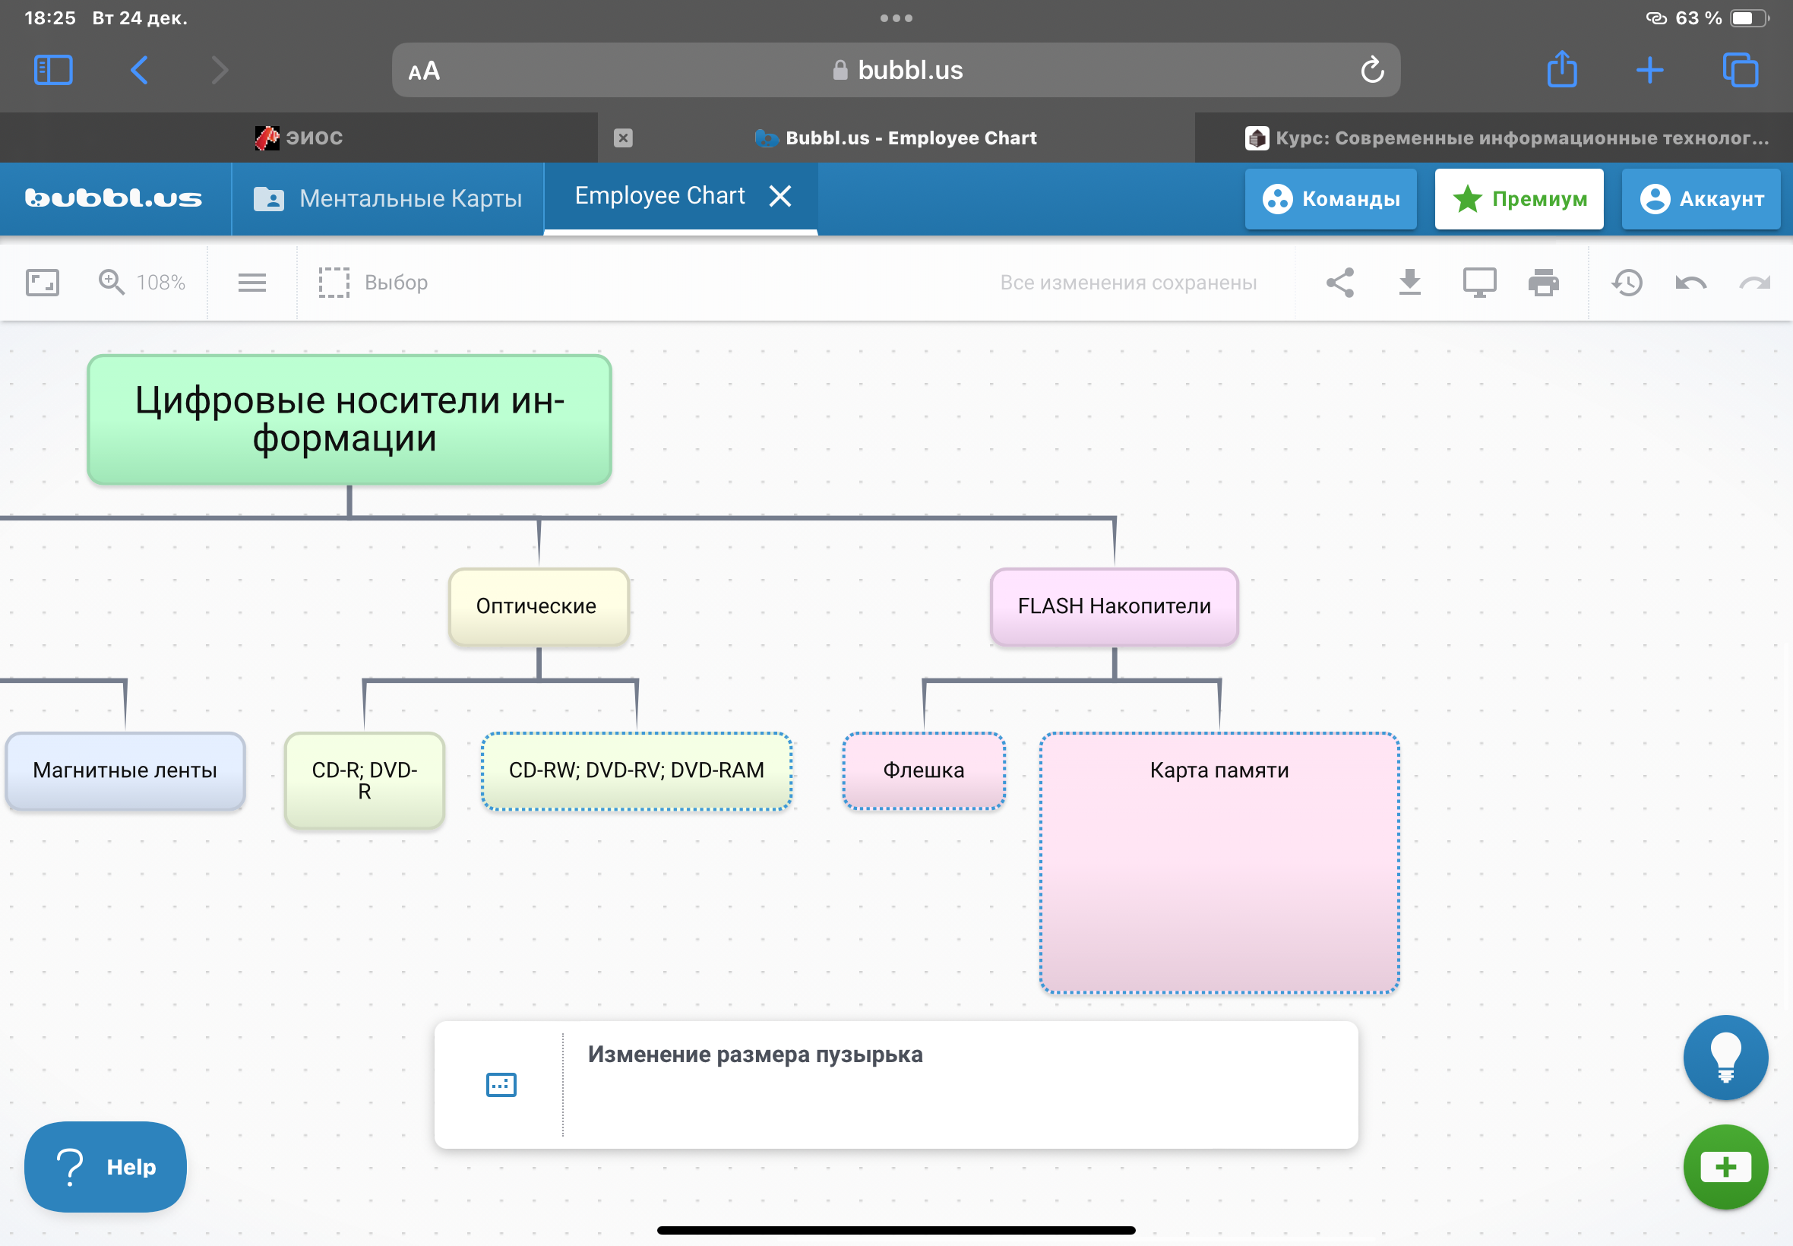This screenshot has width=1793, height=1246.
Task: Open the 108% zoom control
Action: pyautogui.click(x=141, y=282)
